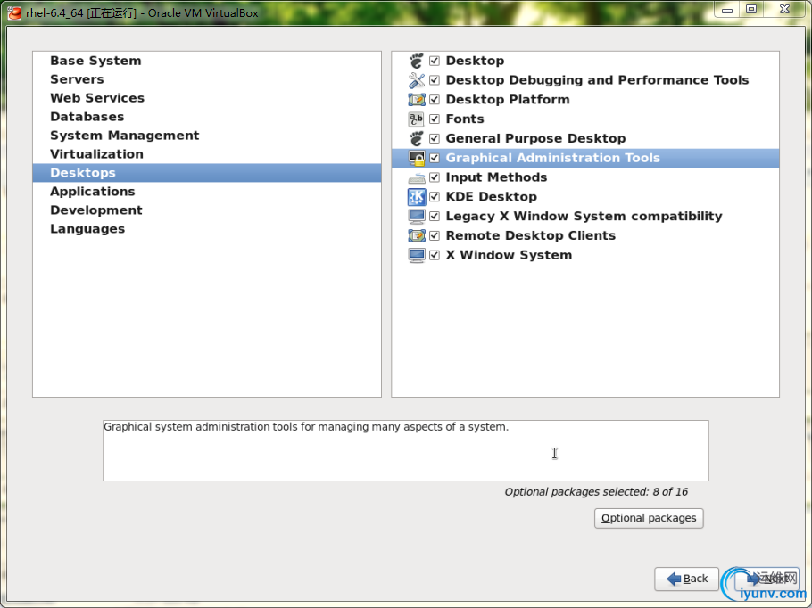Image resolution: width=812 pixels, height=608 pixels.
Task: Select the Input Methods row text
Action: tap(496, 177)
